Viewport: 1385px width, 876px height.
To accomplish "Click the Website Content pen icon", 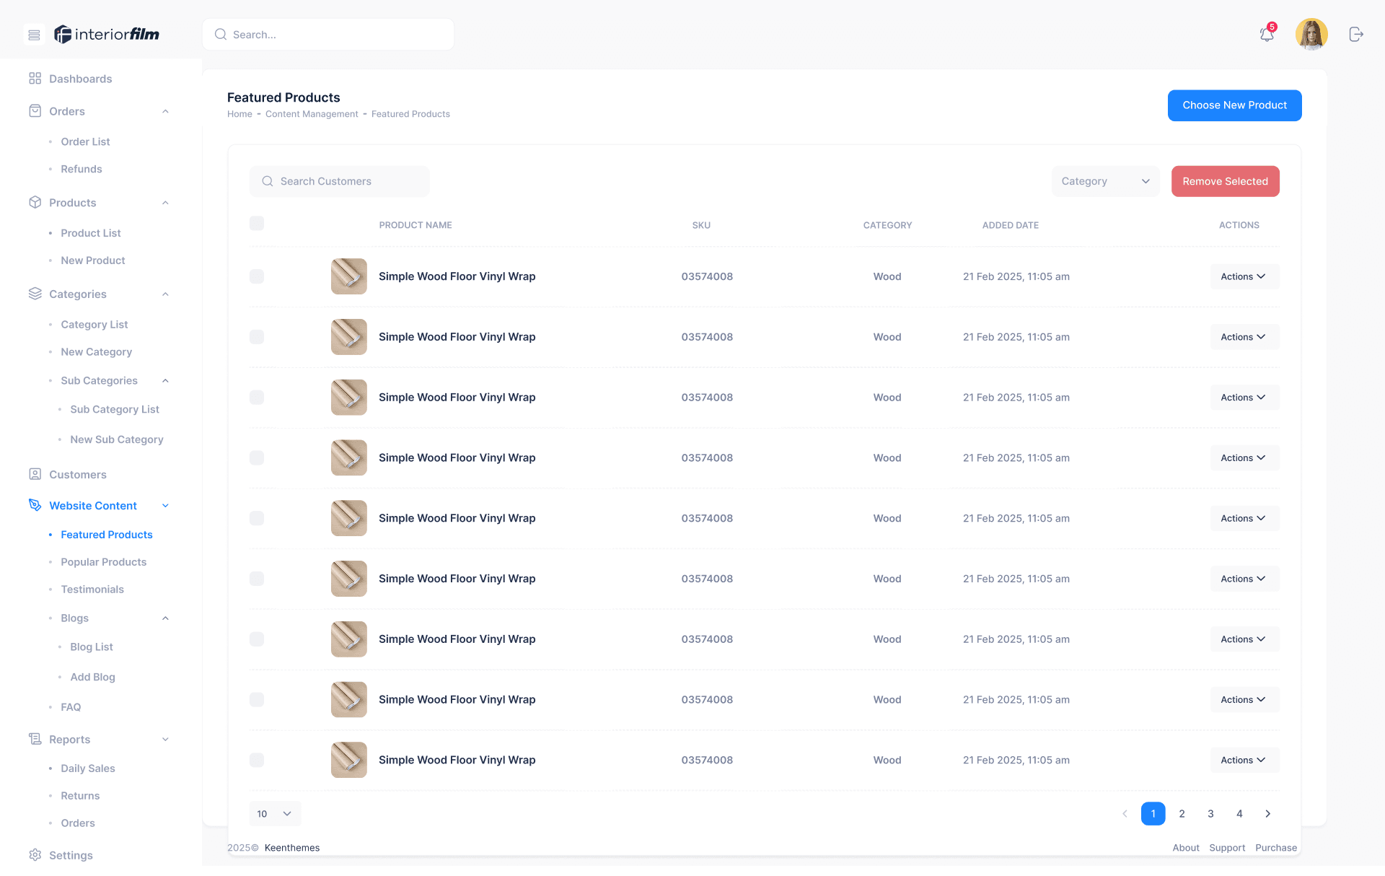I will point(35,505).
